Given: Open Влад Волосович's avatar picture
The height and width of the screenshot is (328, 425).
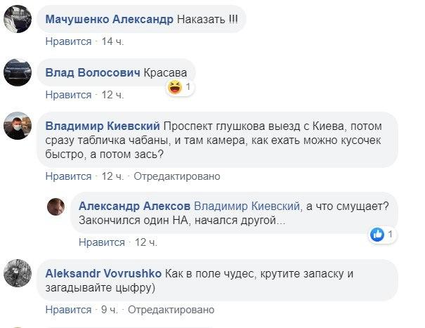Looking at the screenshot, I should coord(16,73).
